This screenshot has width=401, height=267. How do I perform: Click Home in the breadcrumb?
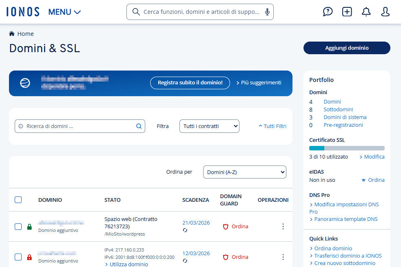(x=25, y=34)
